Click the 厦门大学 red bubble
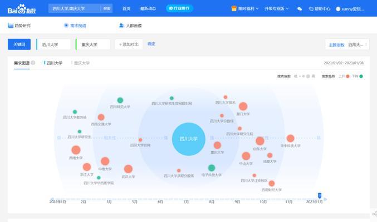 click(x=243, y=107)
